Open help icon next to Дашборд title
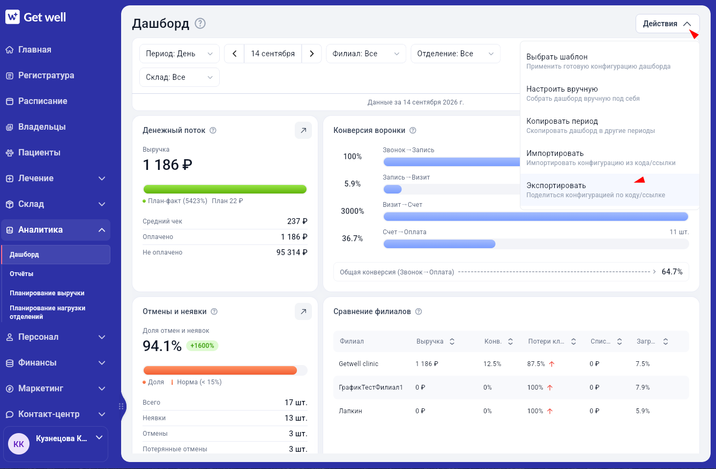 click(200, 24)
